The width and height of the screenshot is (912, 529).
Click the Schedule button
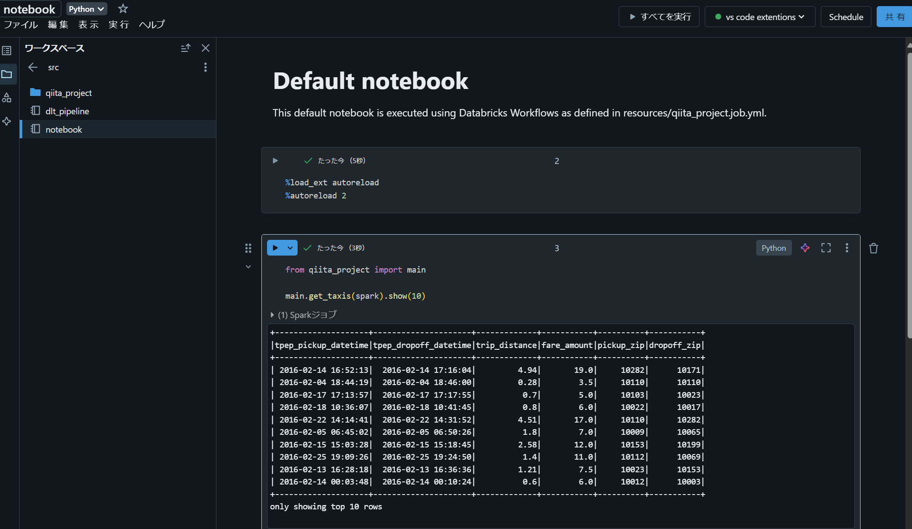point(846,17)
